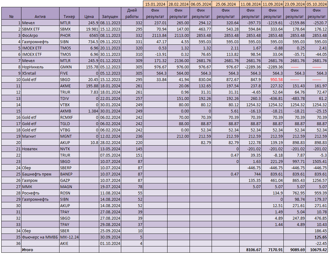Select the launch date '19.07.2024'

[110, 187]
